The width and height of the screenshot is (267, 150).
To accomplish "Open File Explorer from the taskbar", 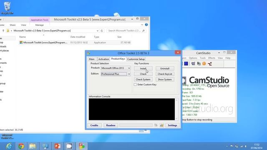I will coord(33,146).
